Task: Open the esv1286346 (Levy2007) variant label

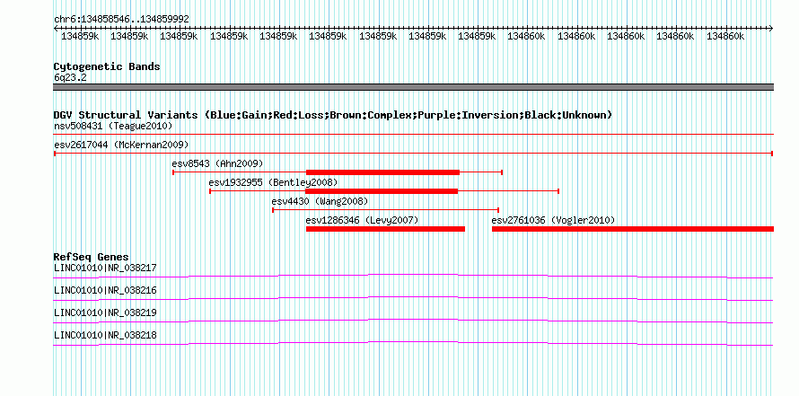Action: (x=362, y=220)
